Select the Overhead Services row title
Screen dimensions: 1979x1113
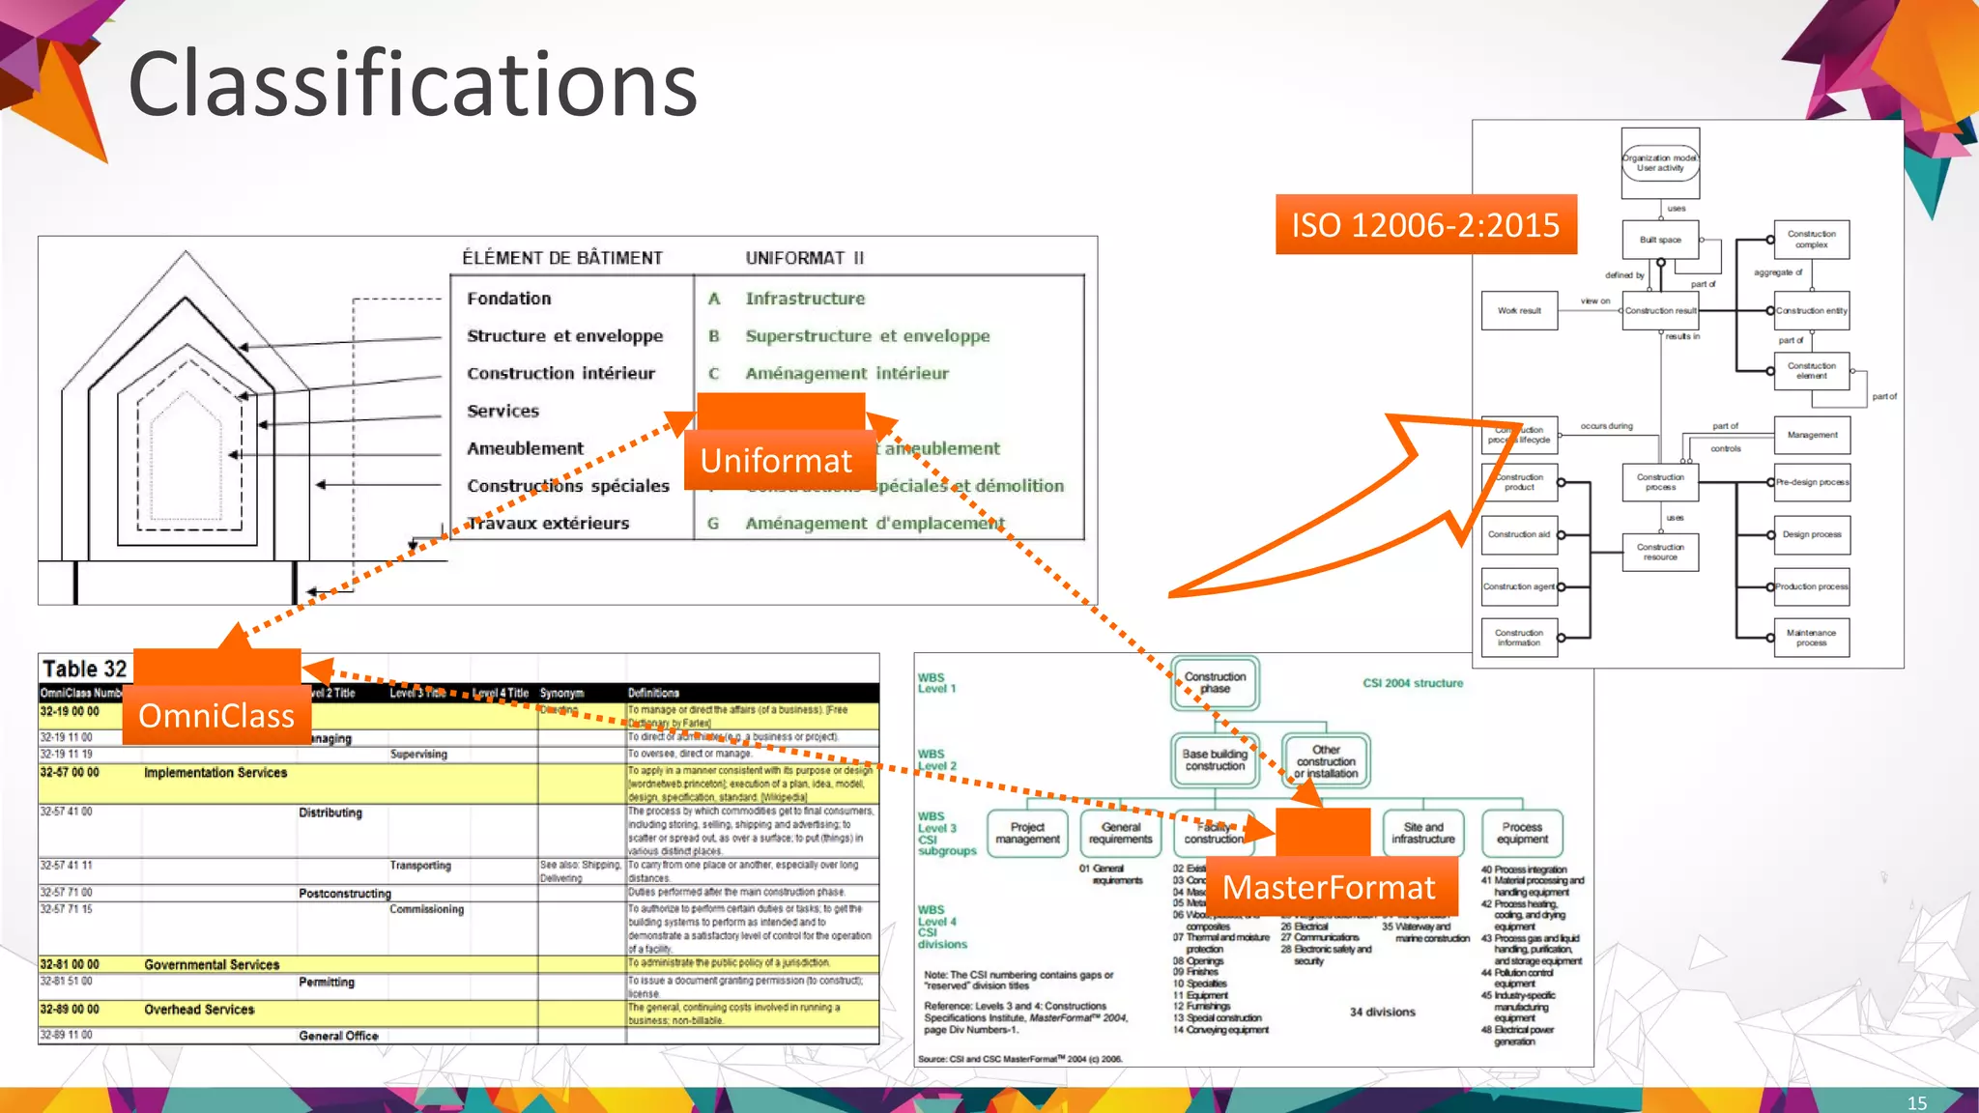[199, 1010]
